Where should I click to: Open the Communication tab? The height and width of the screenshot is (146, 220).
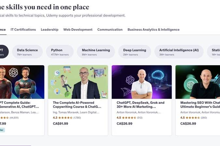pyautogui.click(x=110, y=30)
